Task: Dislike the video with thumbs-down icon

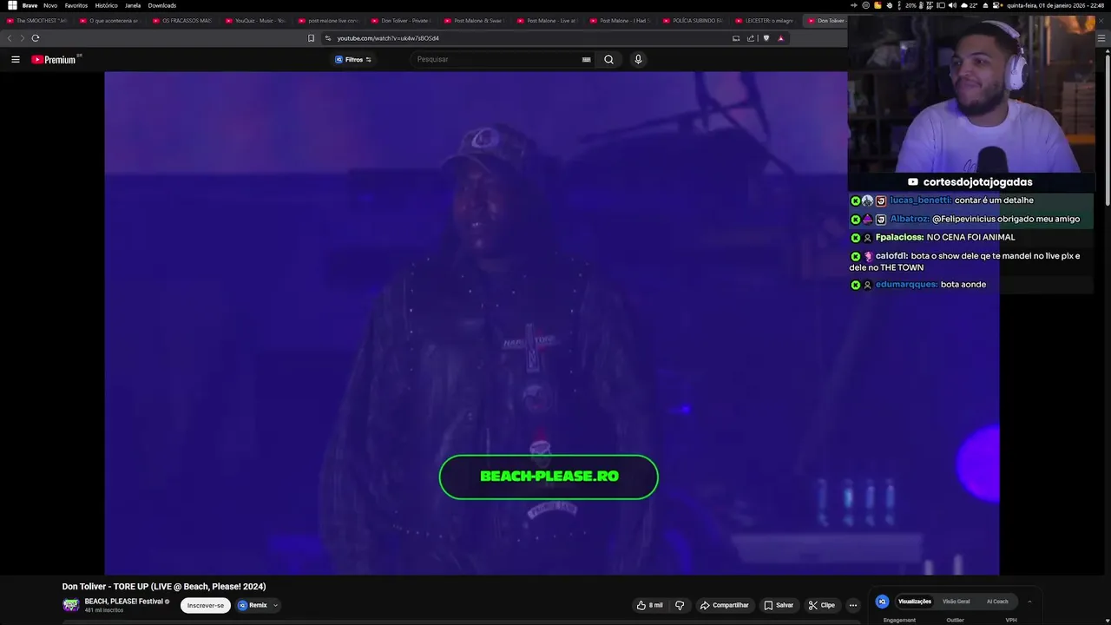Action: pyautogui.click(x=680, y=605)
